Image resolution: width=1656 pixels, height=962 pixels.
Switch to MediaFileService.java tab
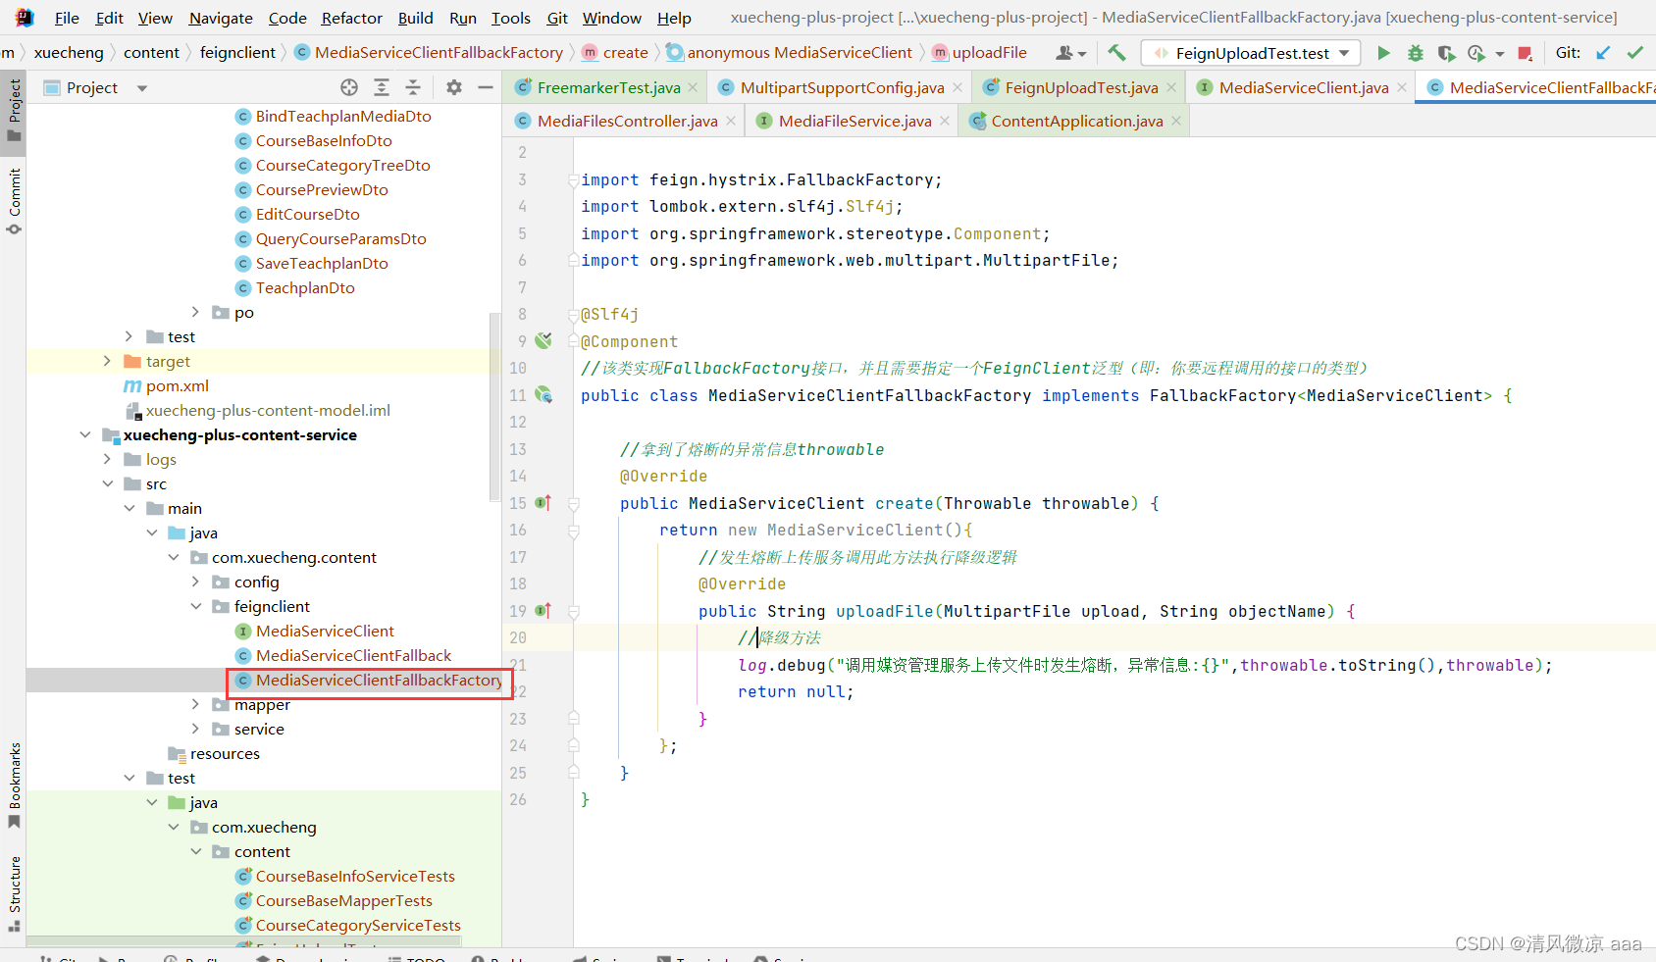pos(854,121)
